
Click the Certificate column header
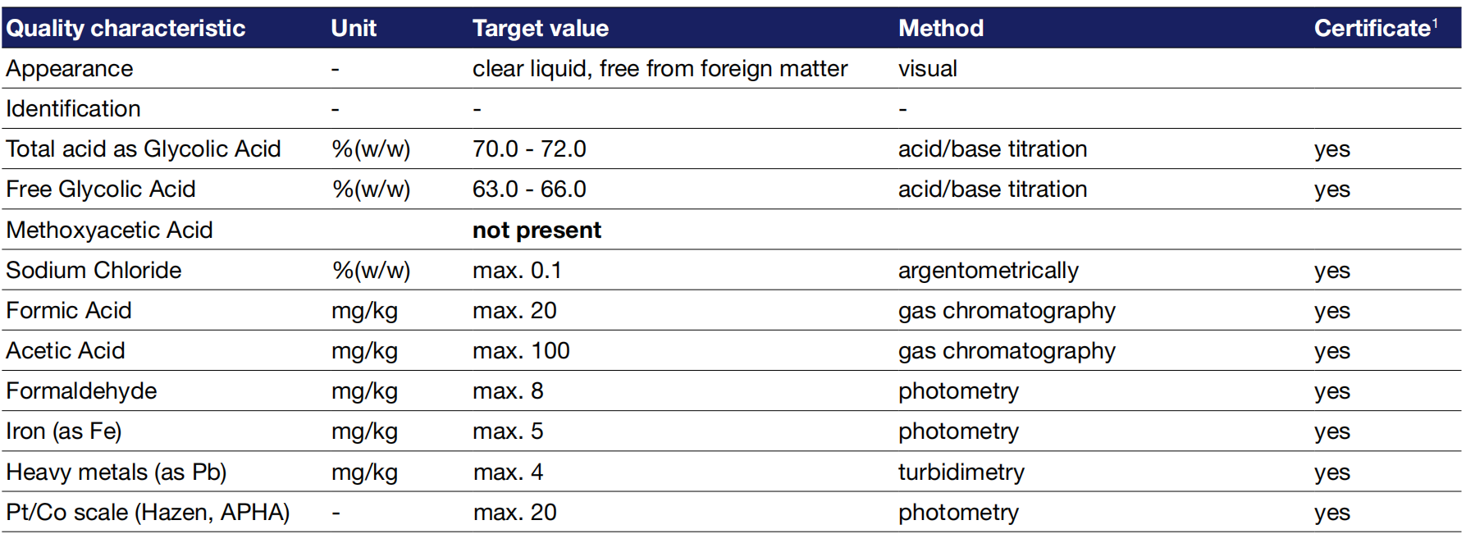point(1374,28)
